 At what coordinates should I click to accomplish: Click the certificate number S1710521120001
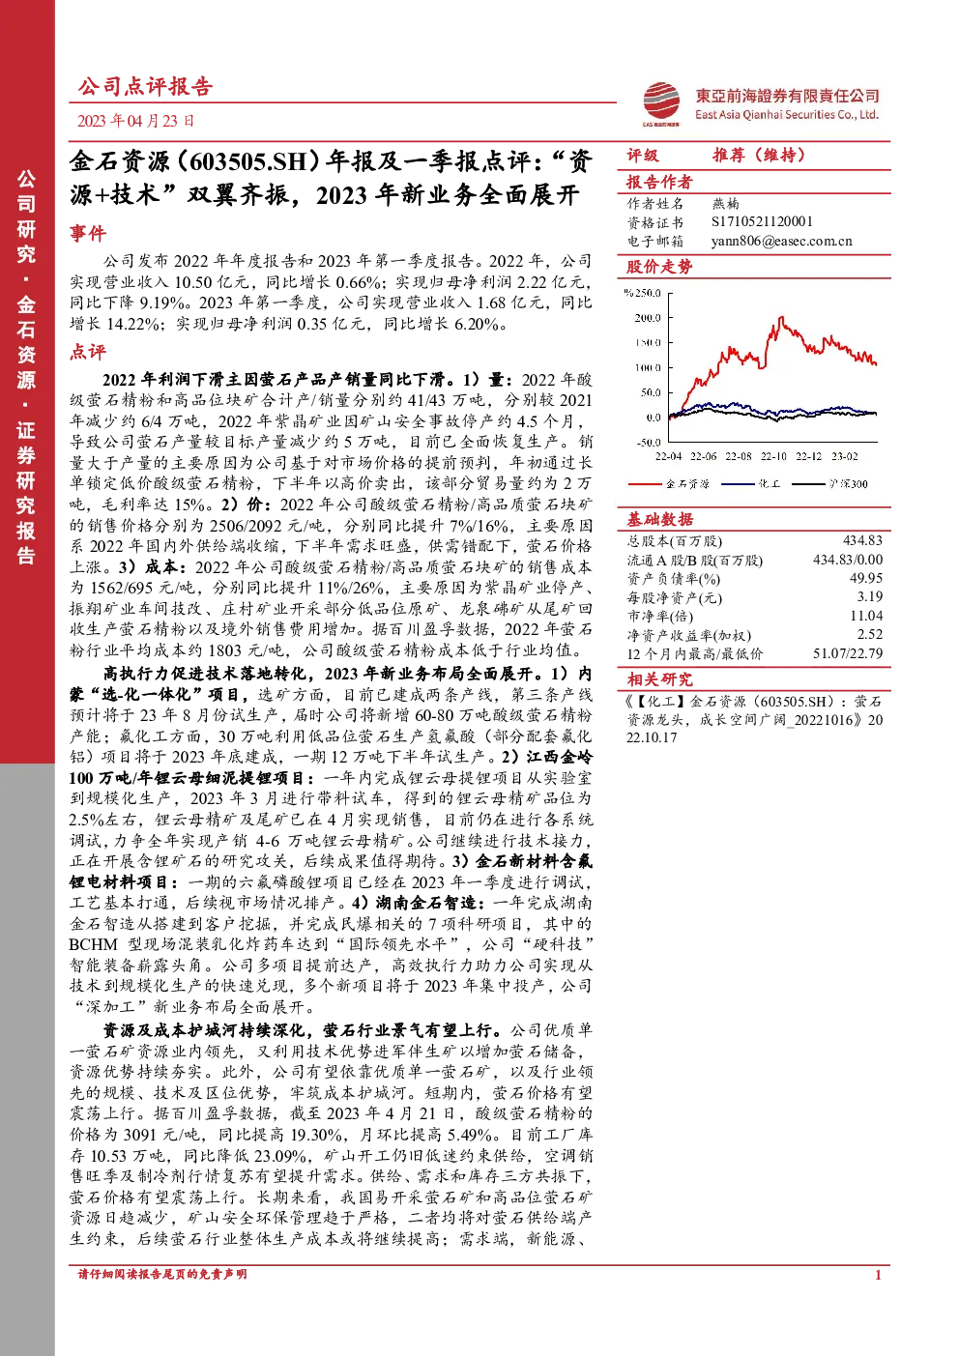(763, 222)
